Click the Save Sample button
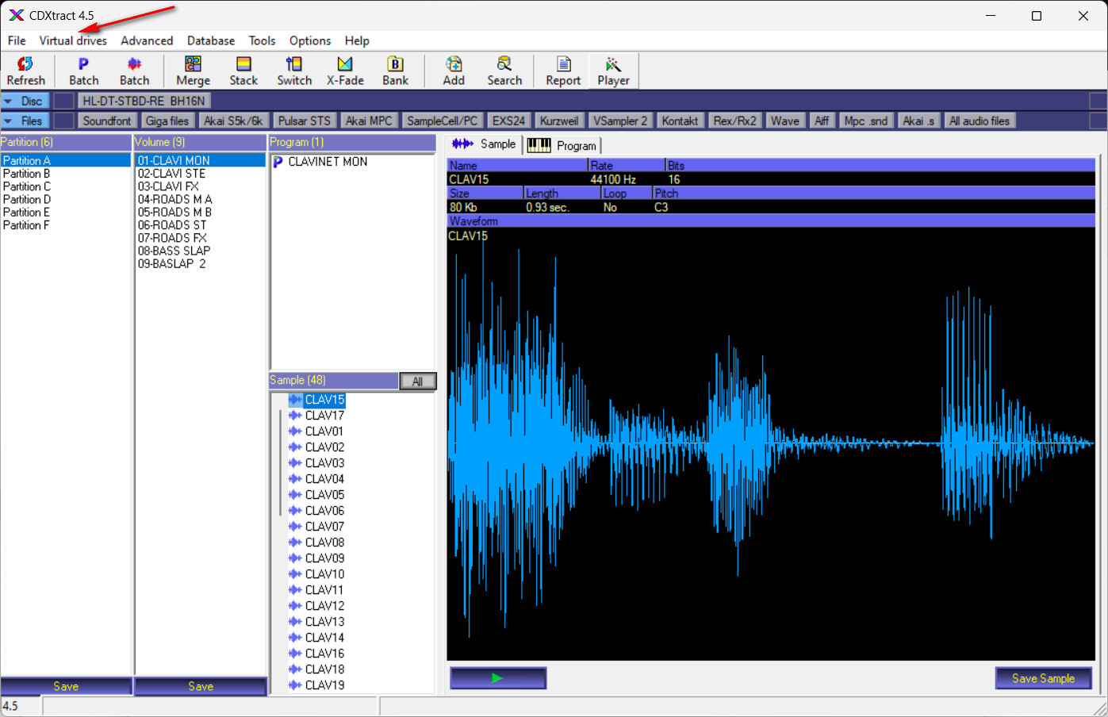The image size is (1108, 717). click(x=1043, y=678)
